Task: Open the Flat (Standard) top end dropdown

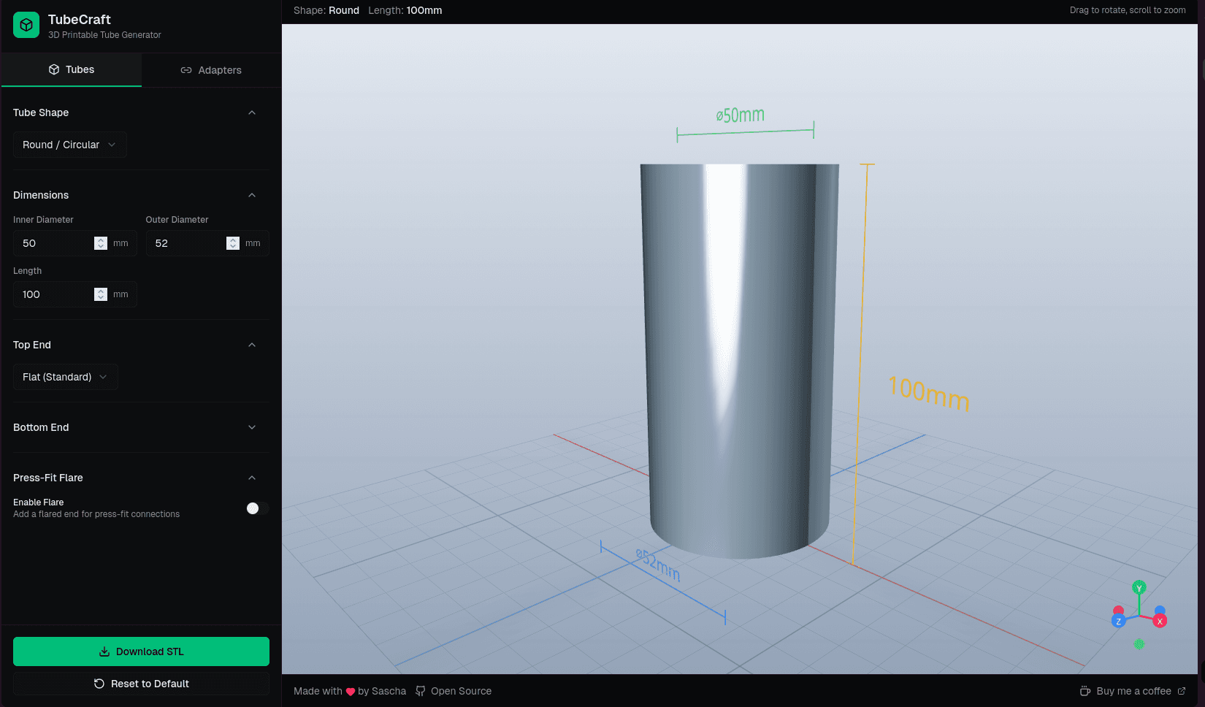Action: click(x=65, y=377)
